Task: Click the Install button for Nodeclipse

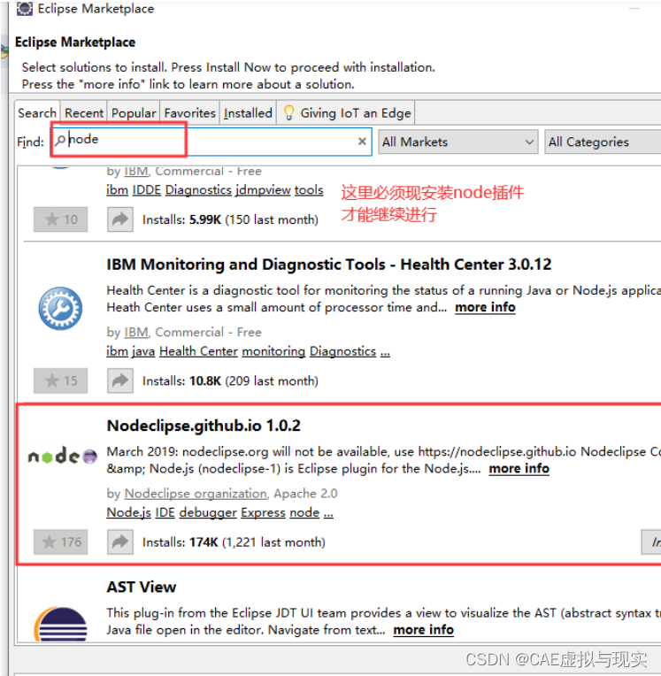Action: (x=651, y=542)
